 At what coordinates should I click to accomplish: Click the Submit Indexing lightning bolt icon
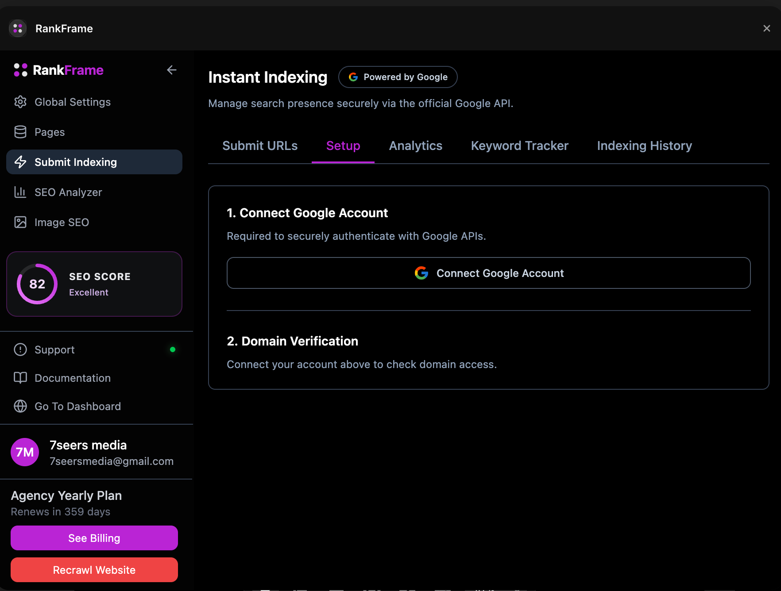pyautogui.click(x=20, y=162)
